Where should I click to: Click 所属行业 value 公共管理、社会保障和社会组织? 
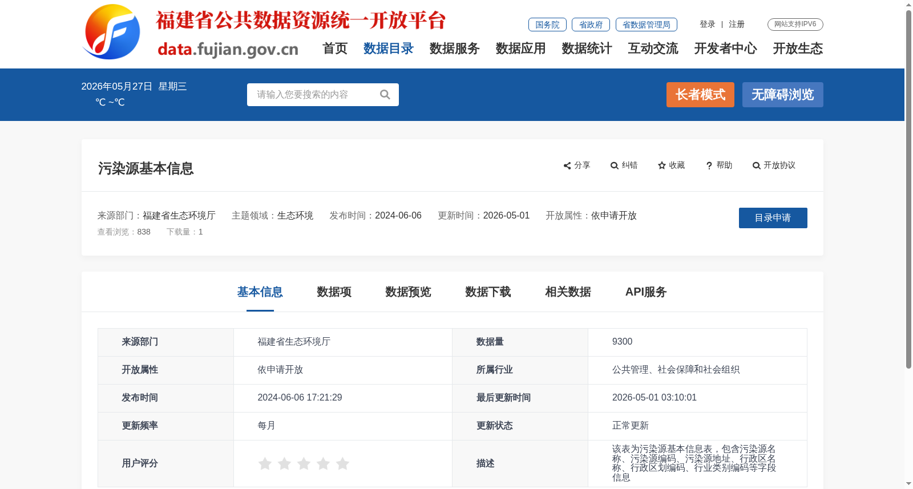coord(676,370)
